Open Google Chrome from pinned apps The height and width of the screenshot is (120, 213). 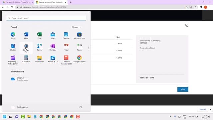point(79,59)
